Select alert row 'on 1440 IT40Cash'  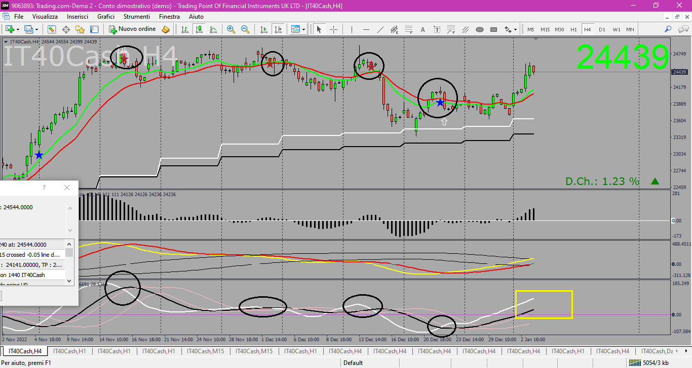(x=32, y=275)
